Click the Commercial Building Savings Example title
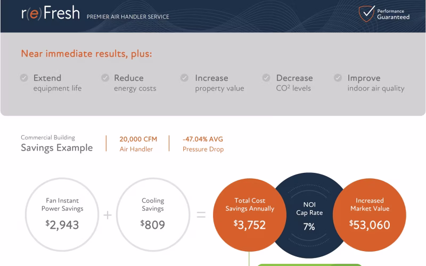Screen dimensions: 426x266 click(56, 144)
